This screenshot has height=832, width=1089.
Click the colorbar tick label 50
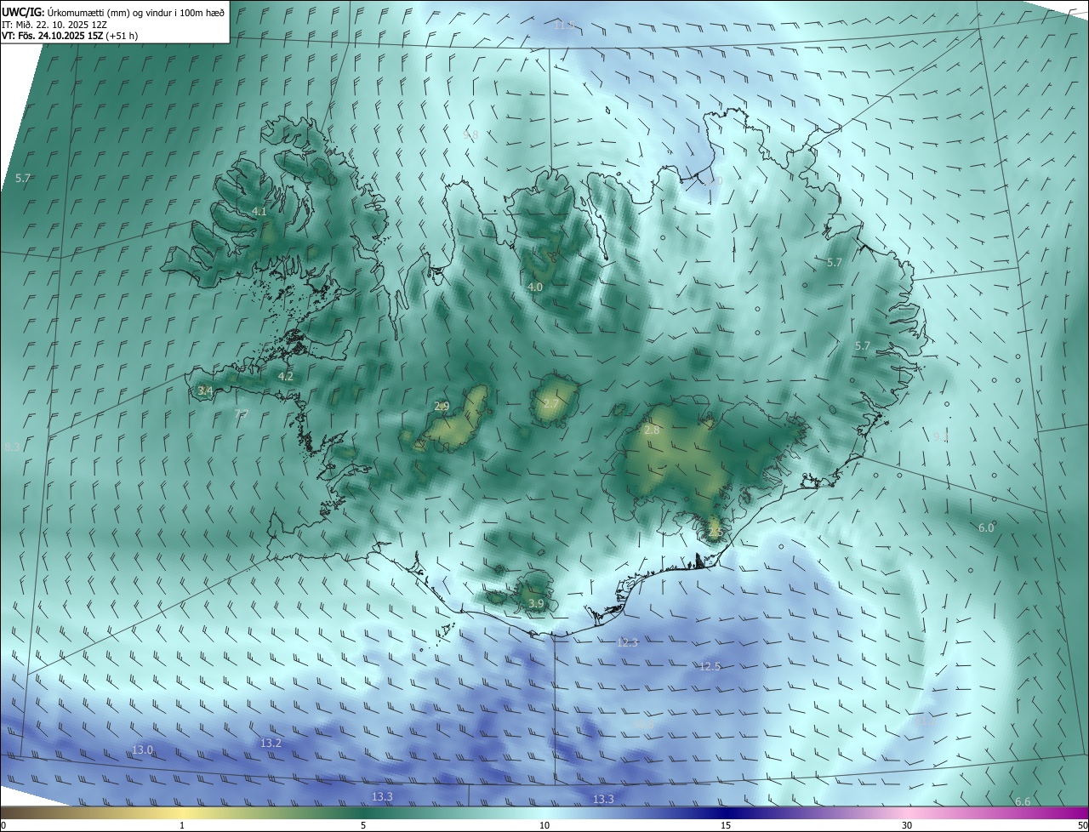[1082, 825]
